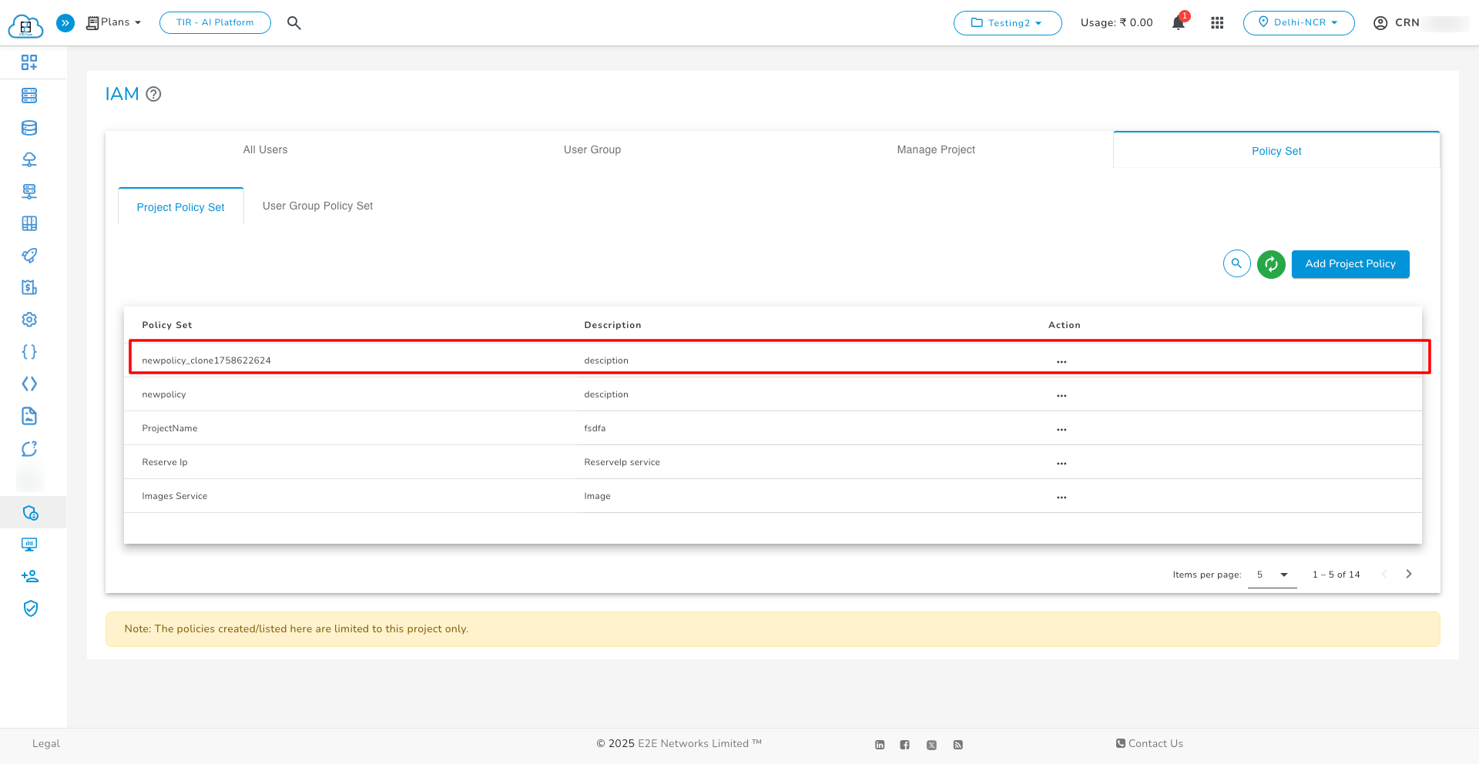Click the LinkedIn icon in footer
Viewport: 1479px width, 764px height.
(880, 745)
